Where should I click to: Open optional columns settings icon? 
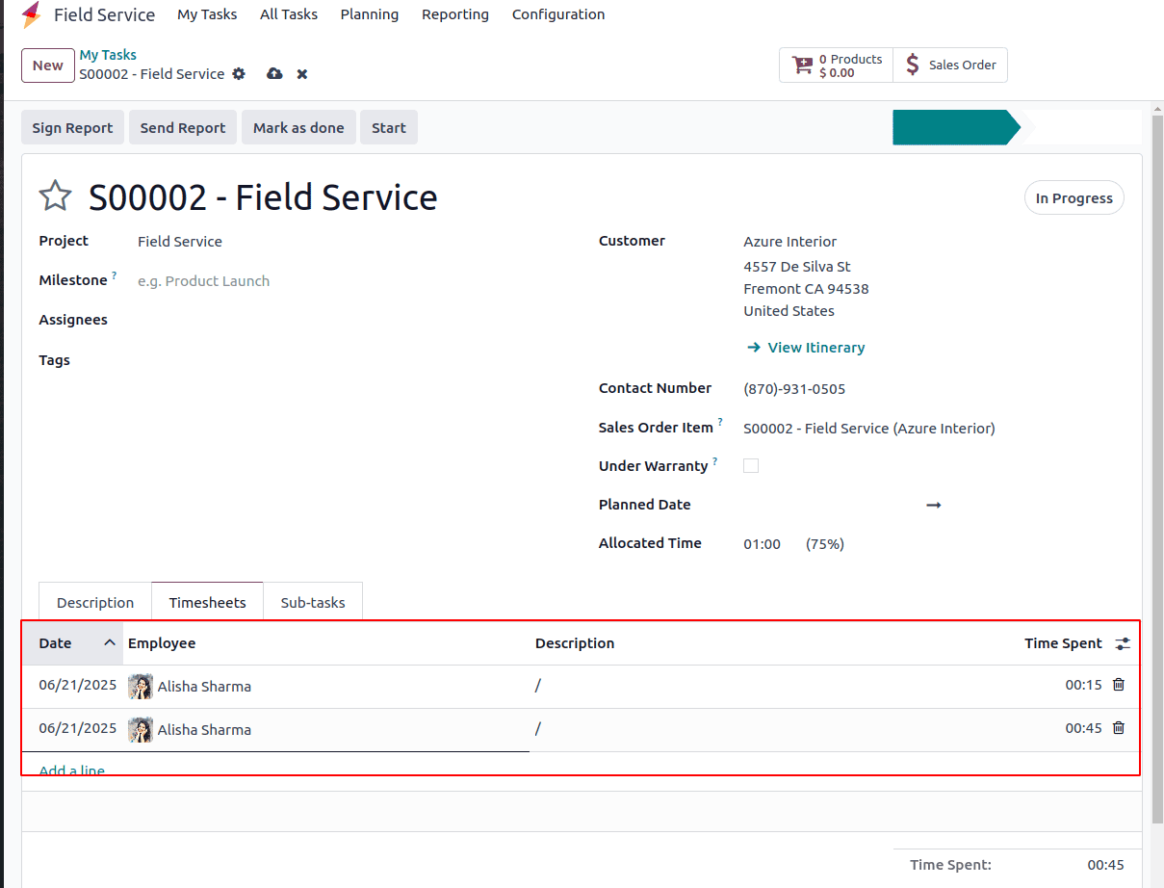[1123, 643]
